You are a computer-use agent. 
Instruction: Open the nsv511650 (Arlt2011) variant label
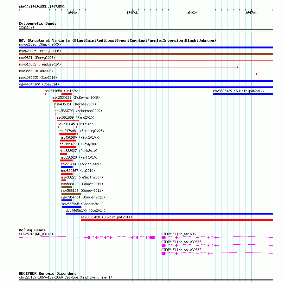[x=64, y=91]
